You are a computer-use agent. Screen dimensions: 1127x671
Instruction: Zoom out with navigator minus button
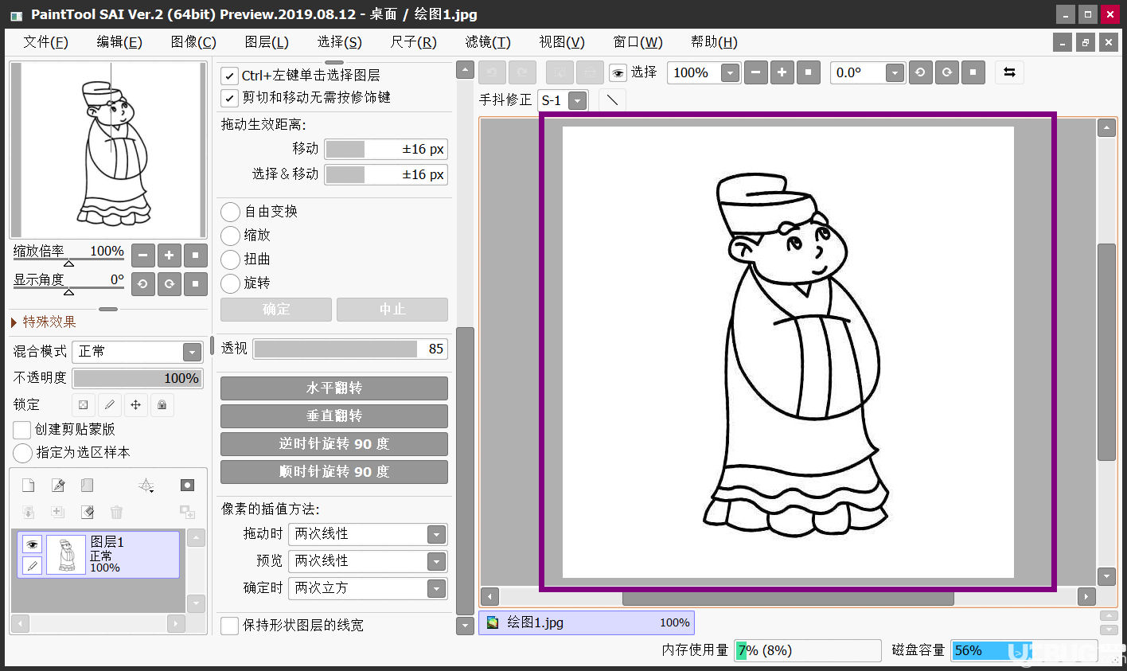143,256
